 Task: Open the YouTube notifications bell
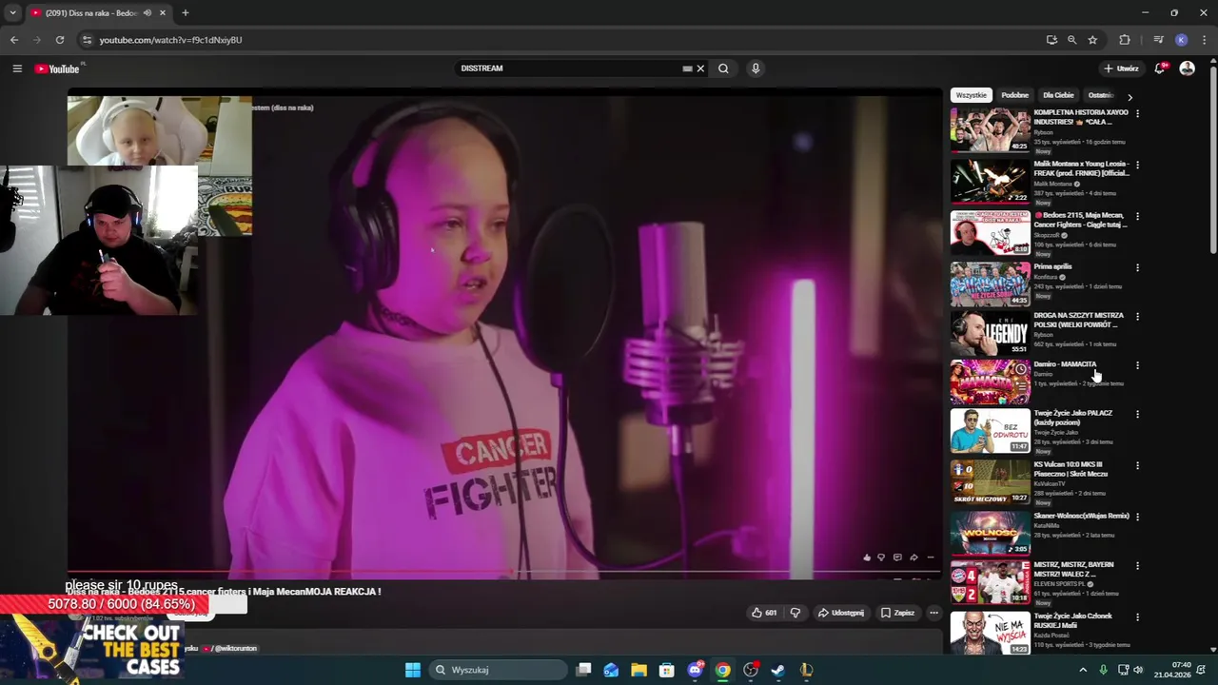pyautogui.click(x=1160, y=68)
